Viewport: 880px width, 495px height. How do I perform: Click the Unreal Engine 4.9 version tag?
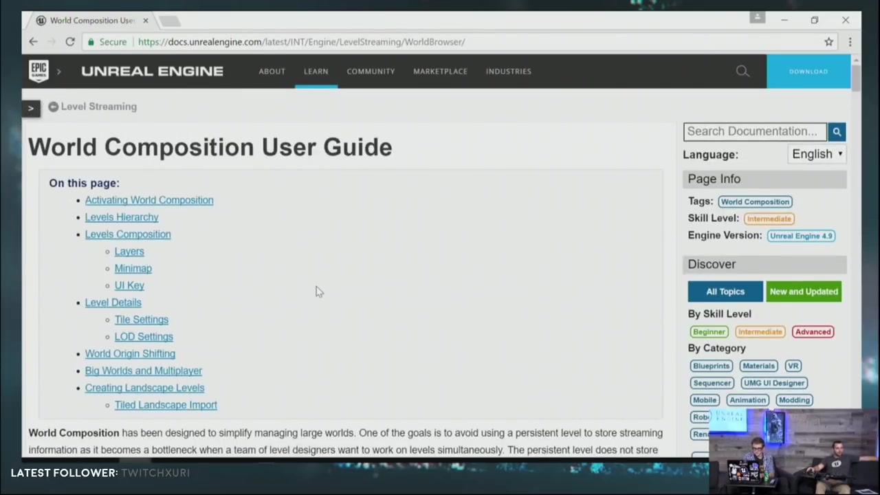click(801, 236)
